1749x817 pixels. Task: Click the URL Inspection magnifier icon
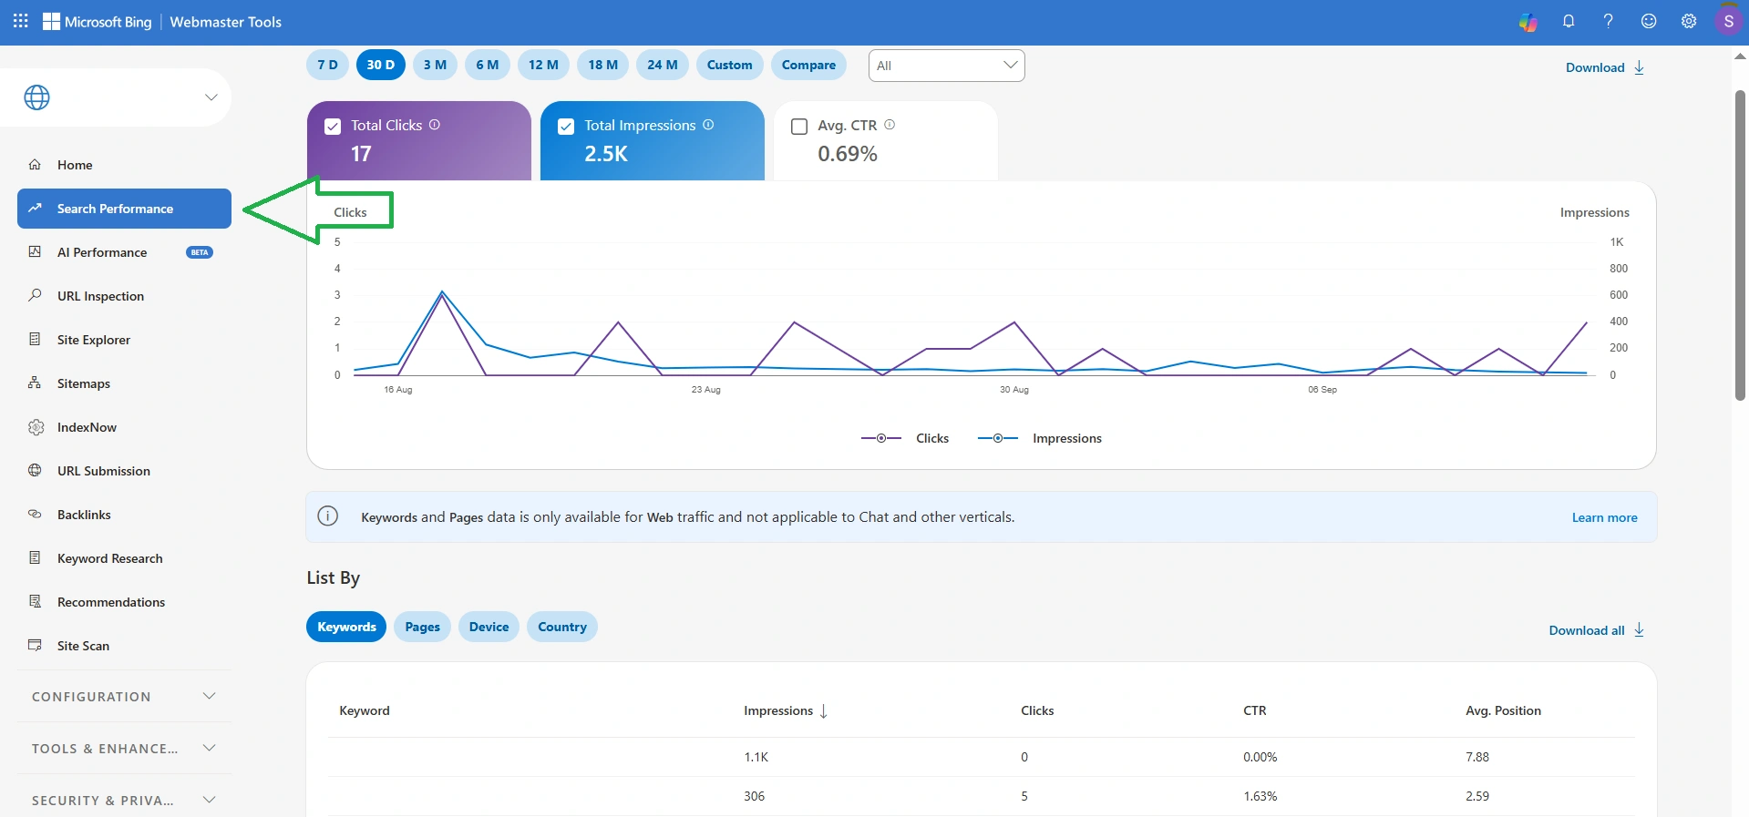35,295
